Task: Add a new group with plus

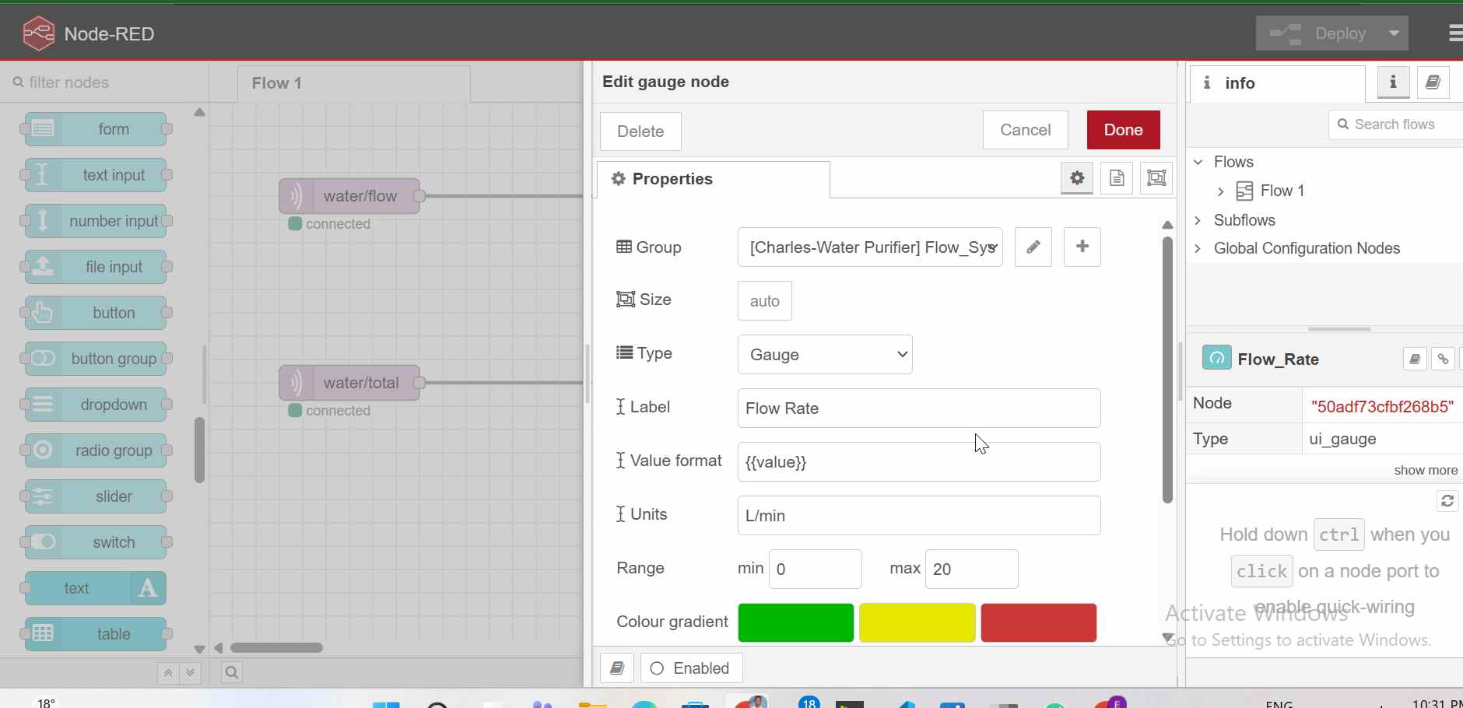Action: [x=1082, y=247]
